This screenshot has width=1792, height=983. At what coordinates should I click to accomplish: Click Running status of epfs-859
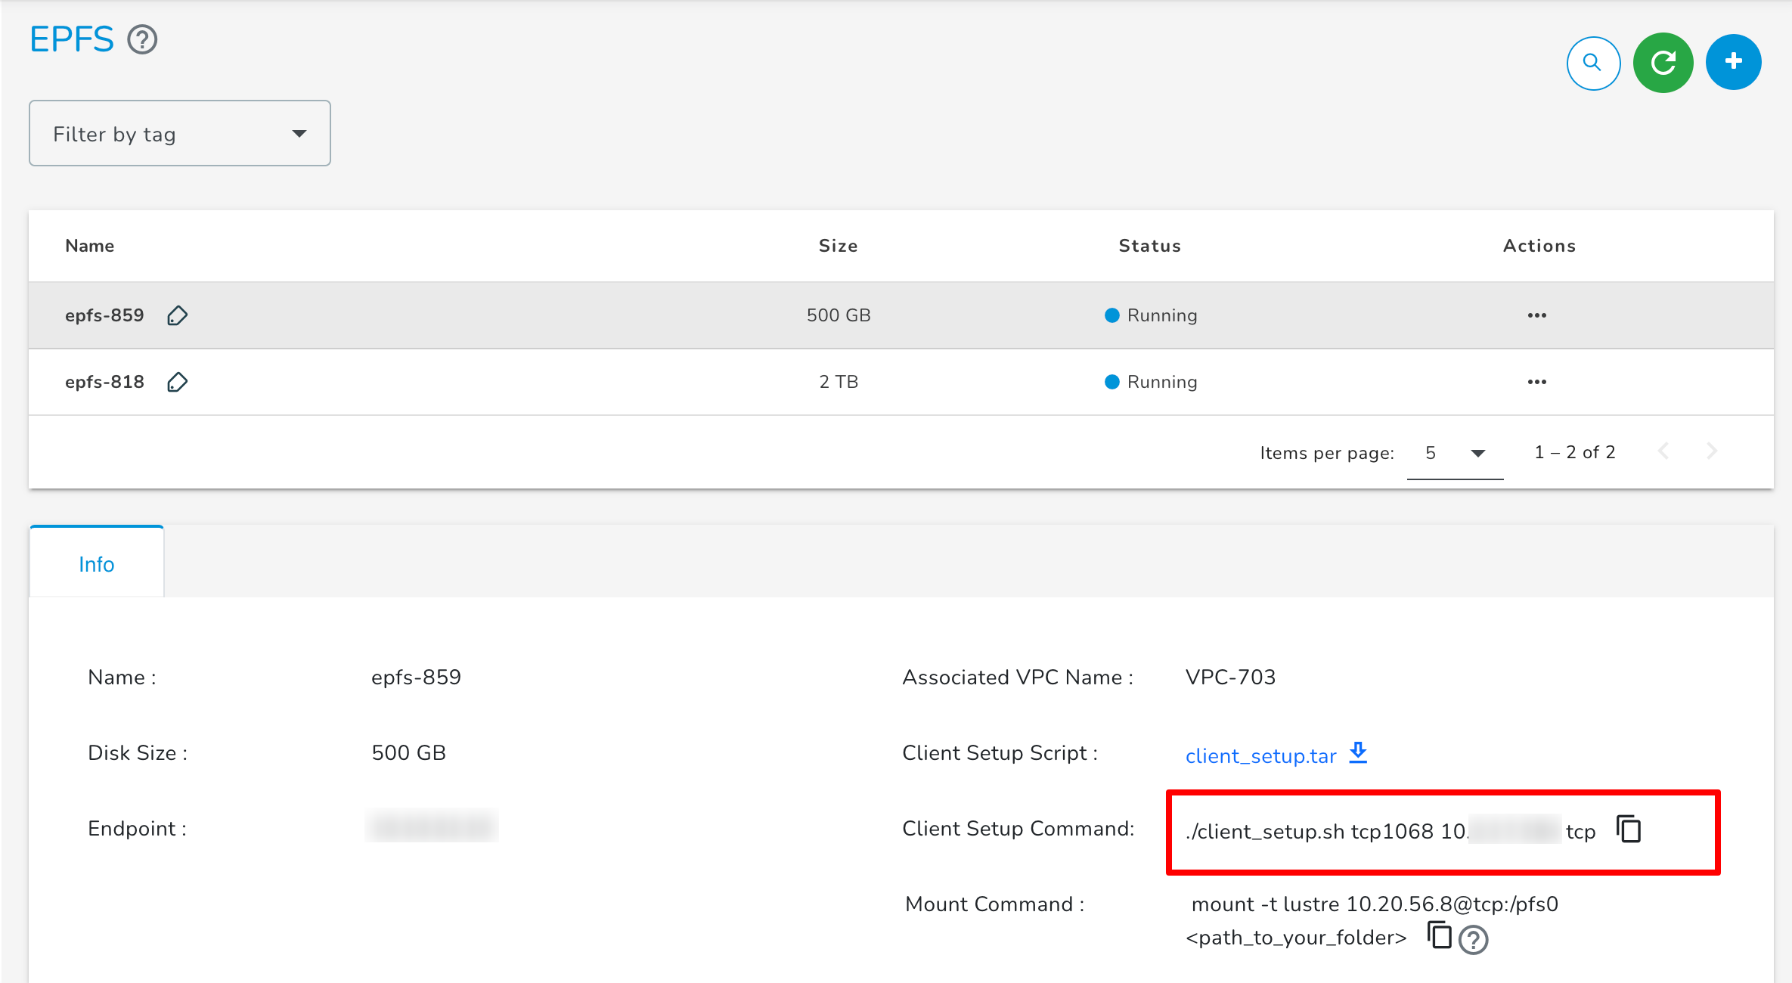pos(1151,315)
